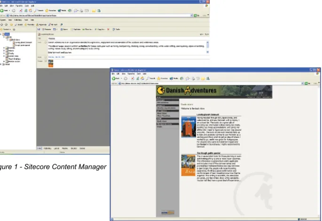Switch to the Fields tab at bottom
The width and height of the screenshot is (322, 221).
click(x=39, y=148)
